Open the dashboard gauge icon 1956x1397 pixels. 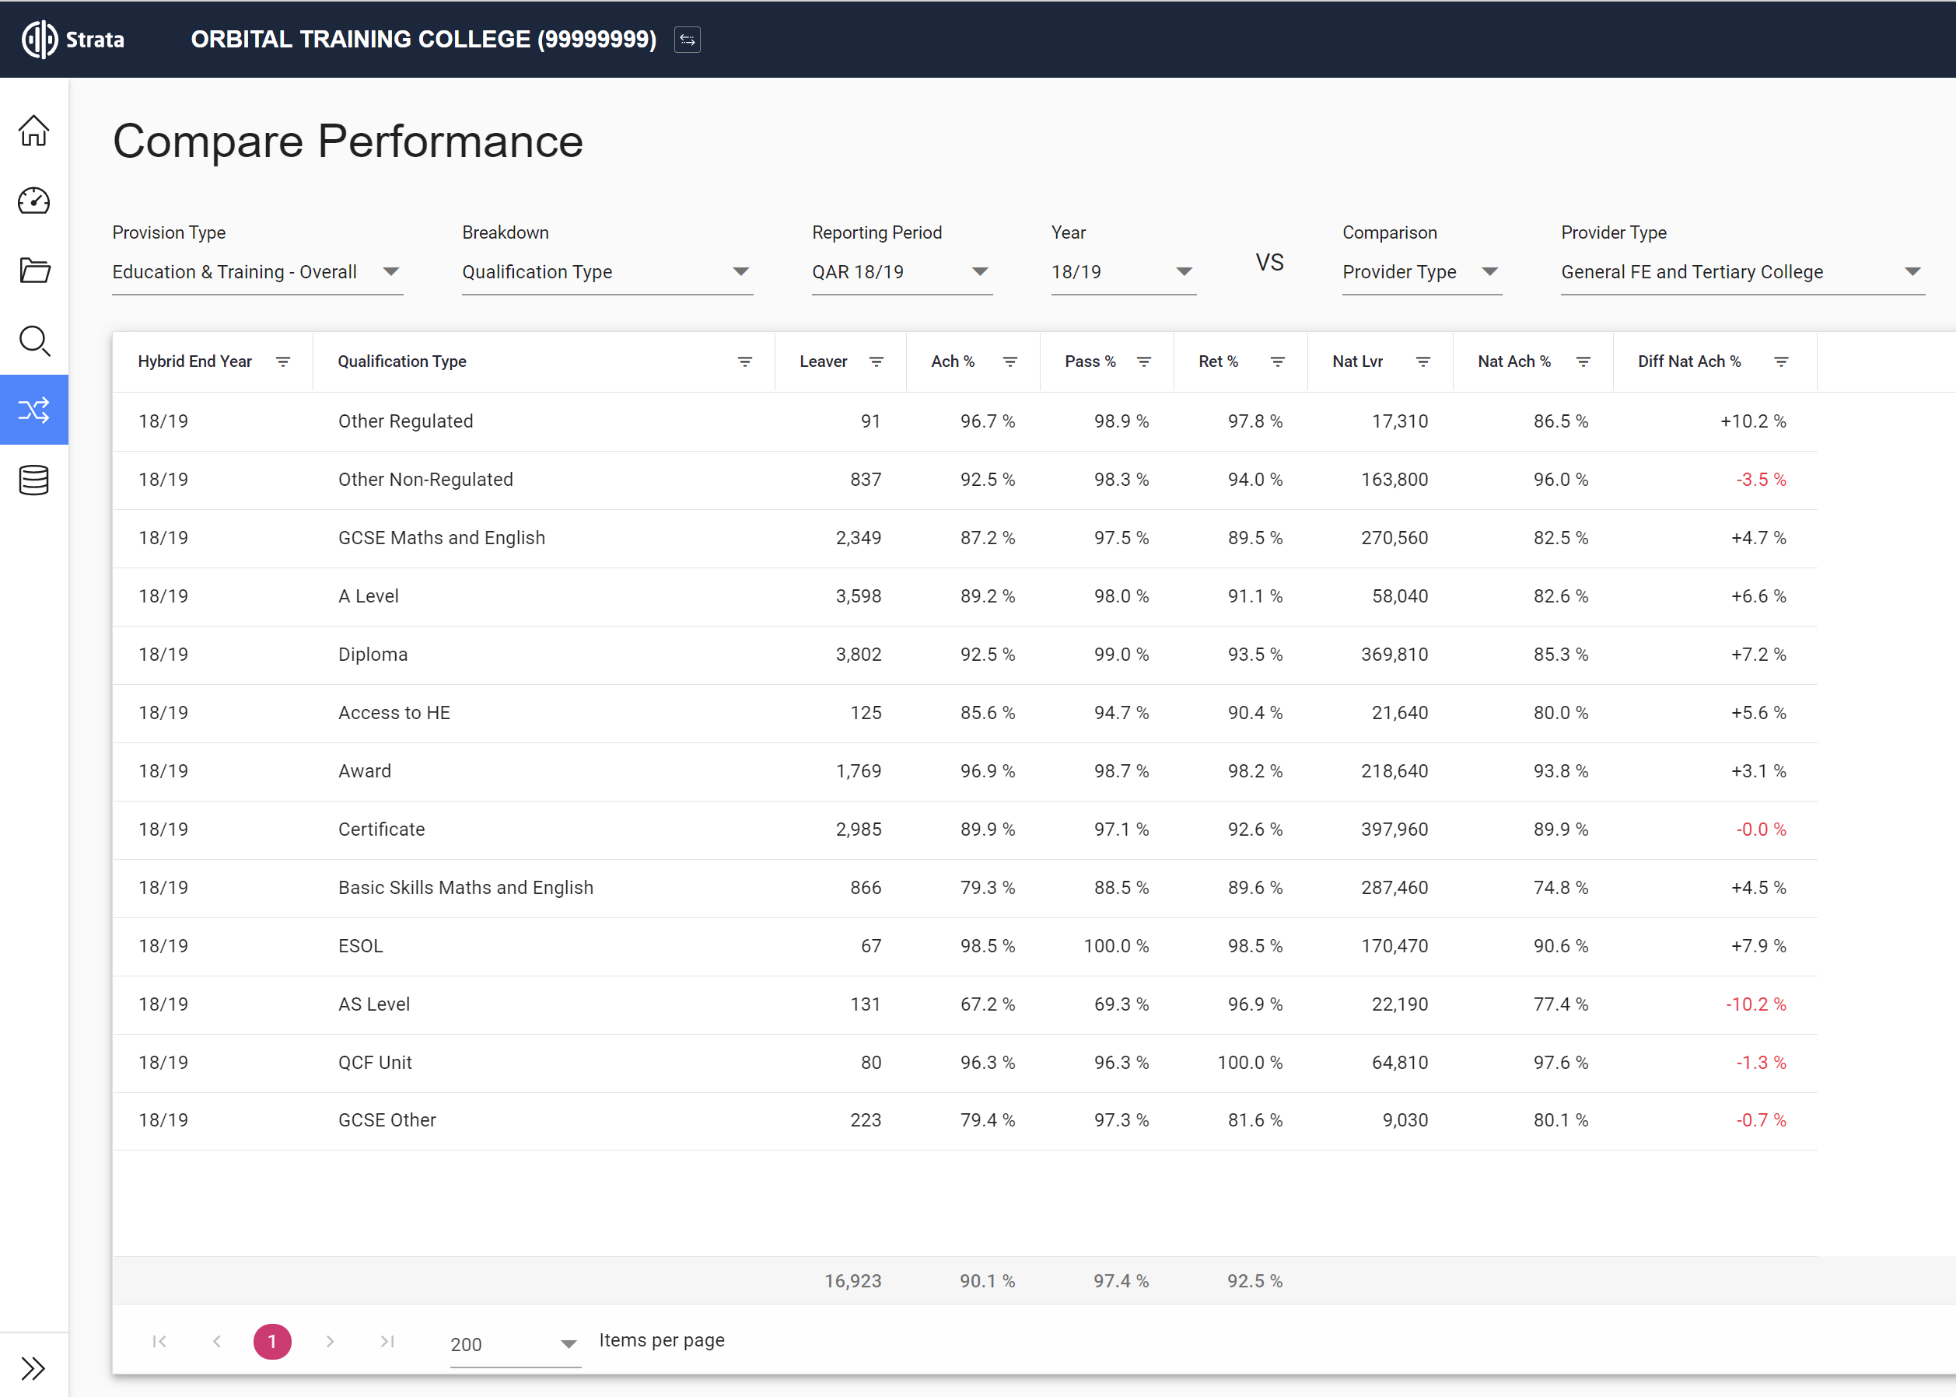[x=33, y=201]
